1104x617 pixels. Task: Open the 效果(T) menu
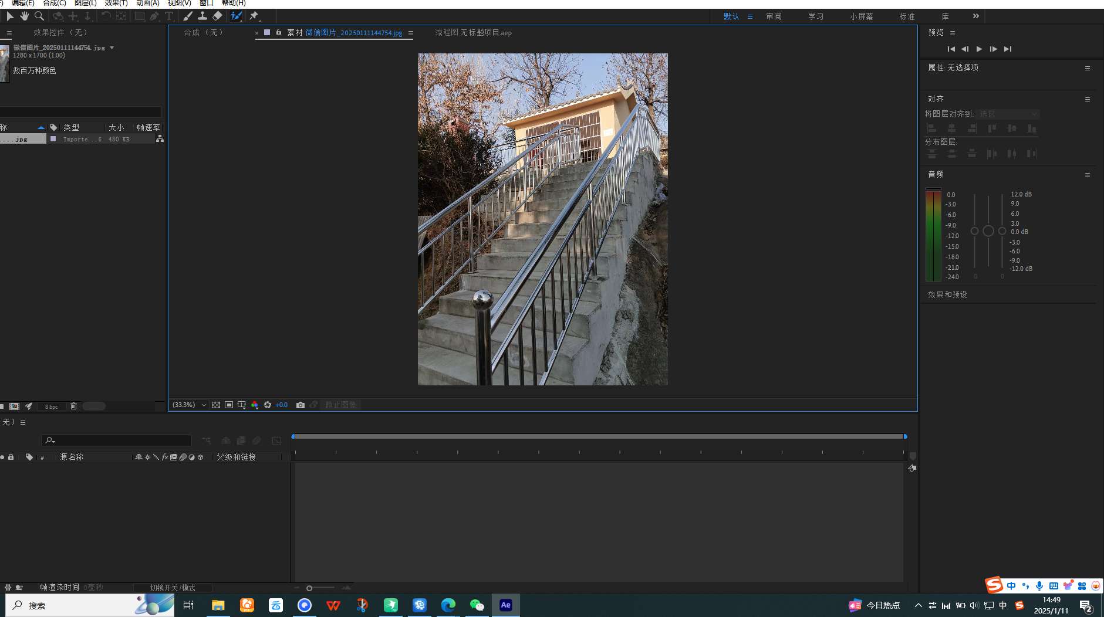116,3
